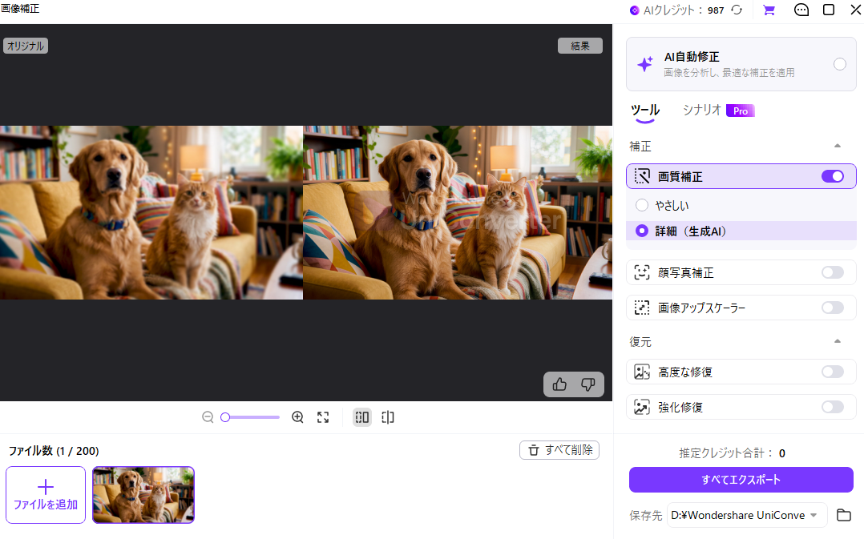
Task: Disable the 画質補正 toggle
Action: click(833, 176)
